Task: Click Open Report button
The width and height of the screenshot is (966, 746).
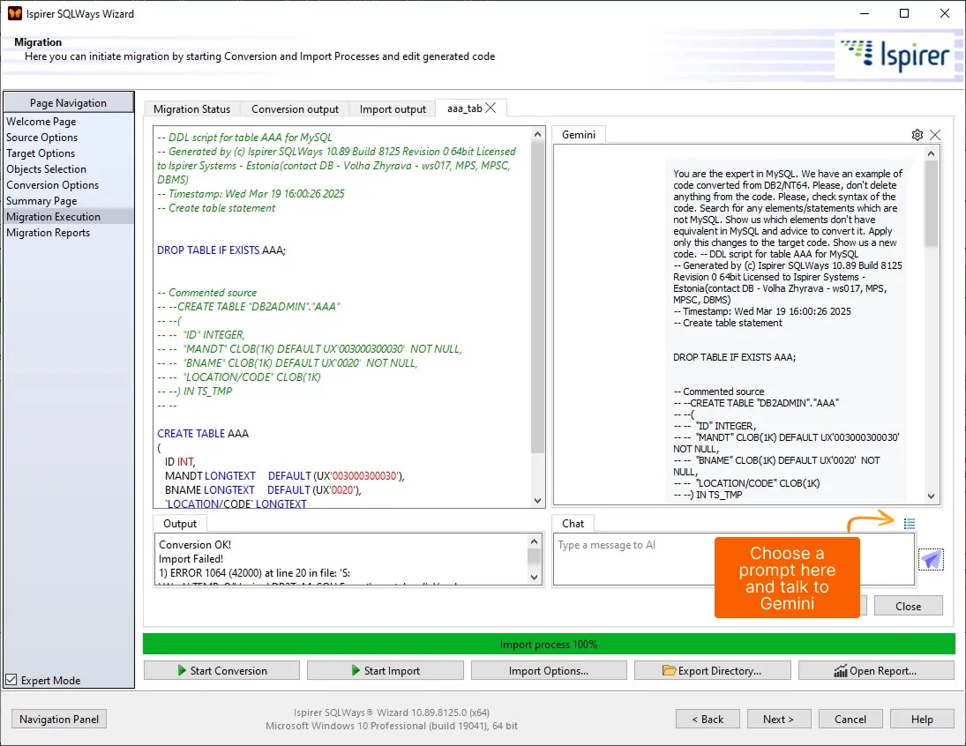Action: (876, 670)
